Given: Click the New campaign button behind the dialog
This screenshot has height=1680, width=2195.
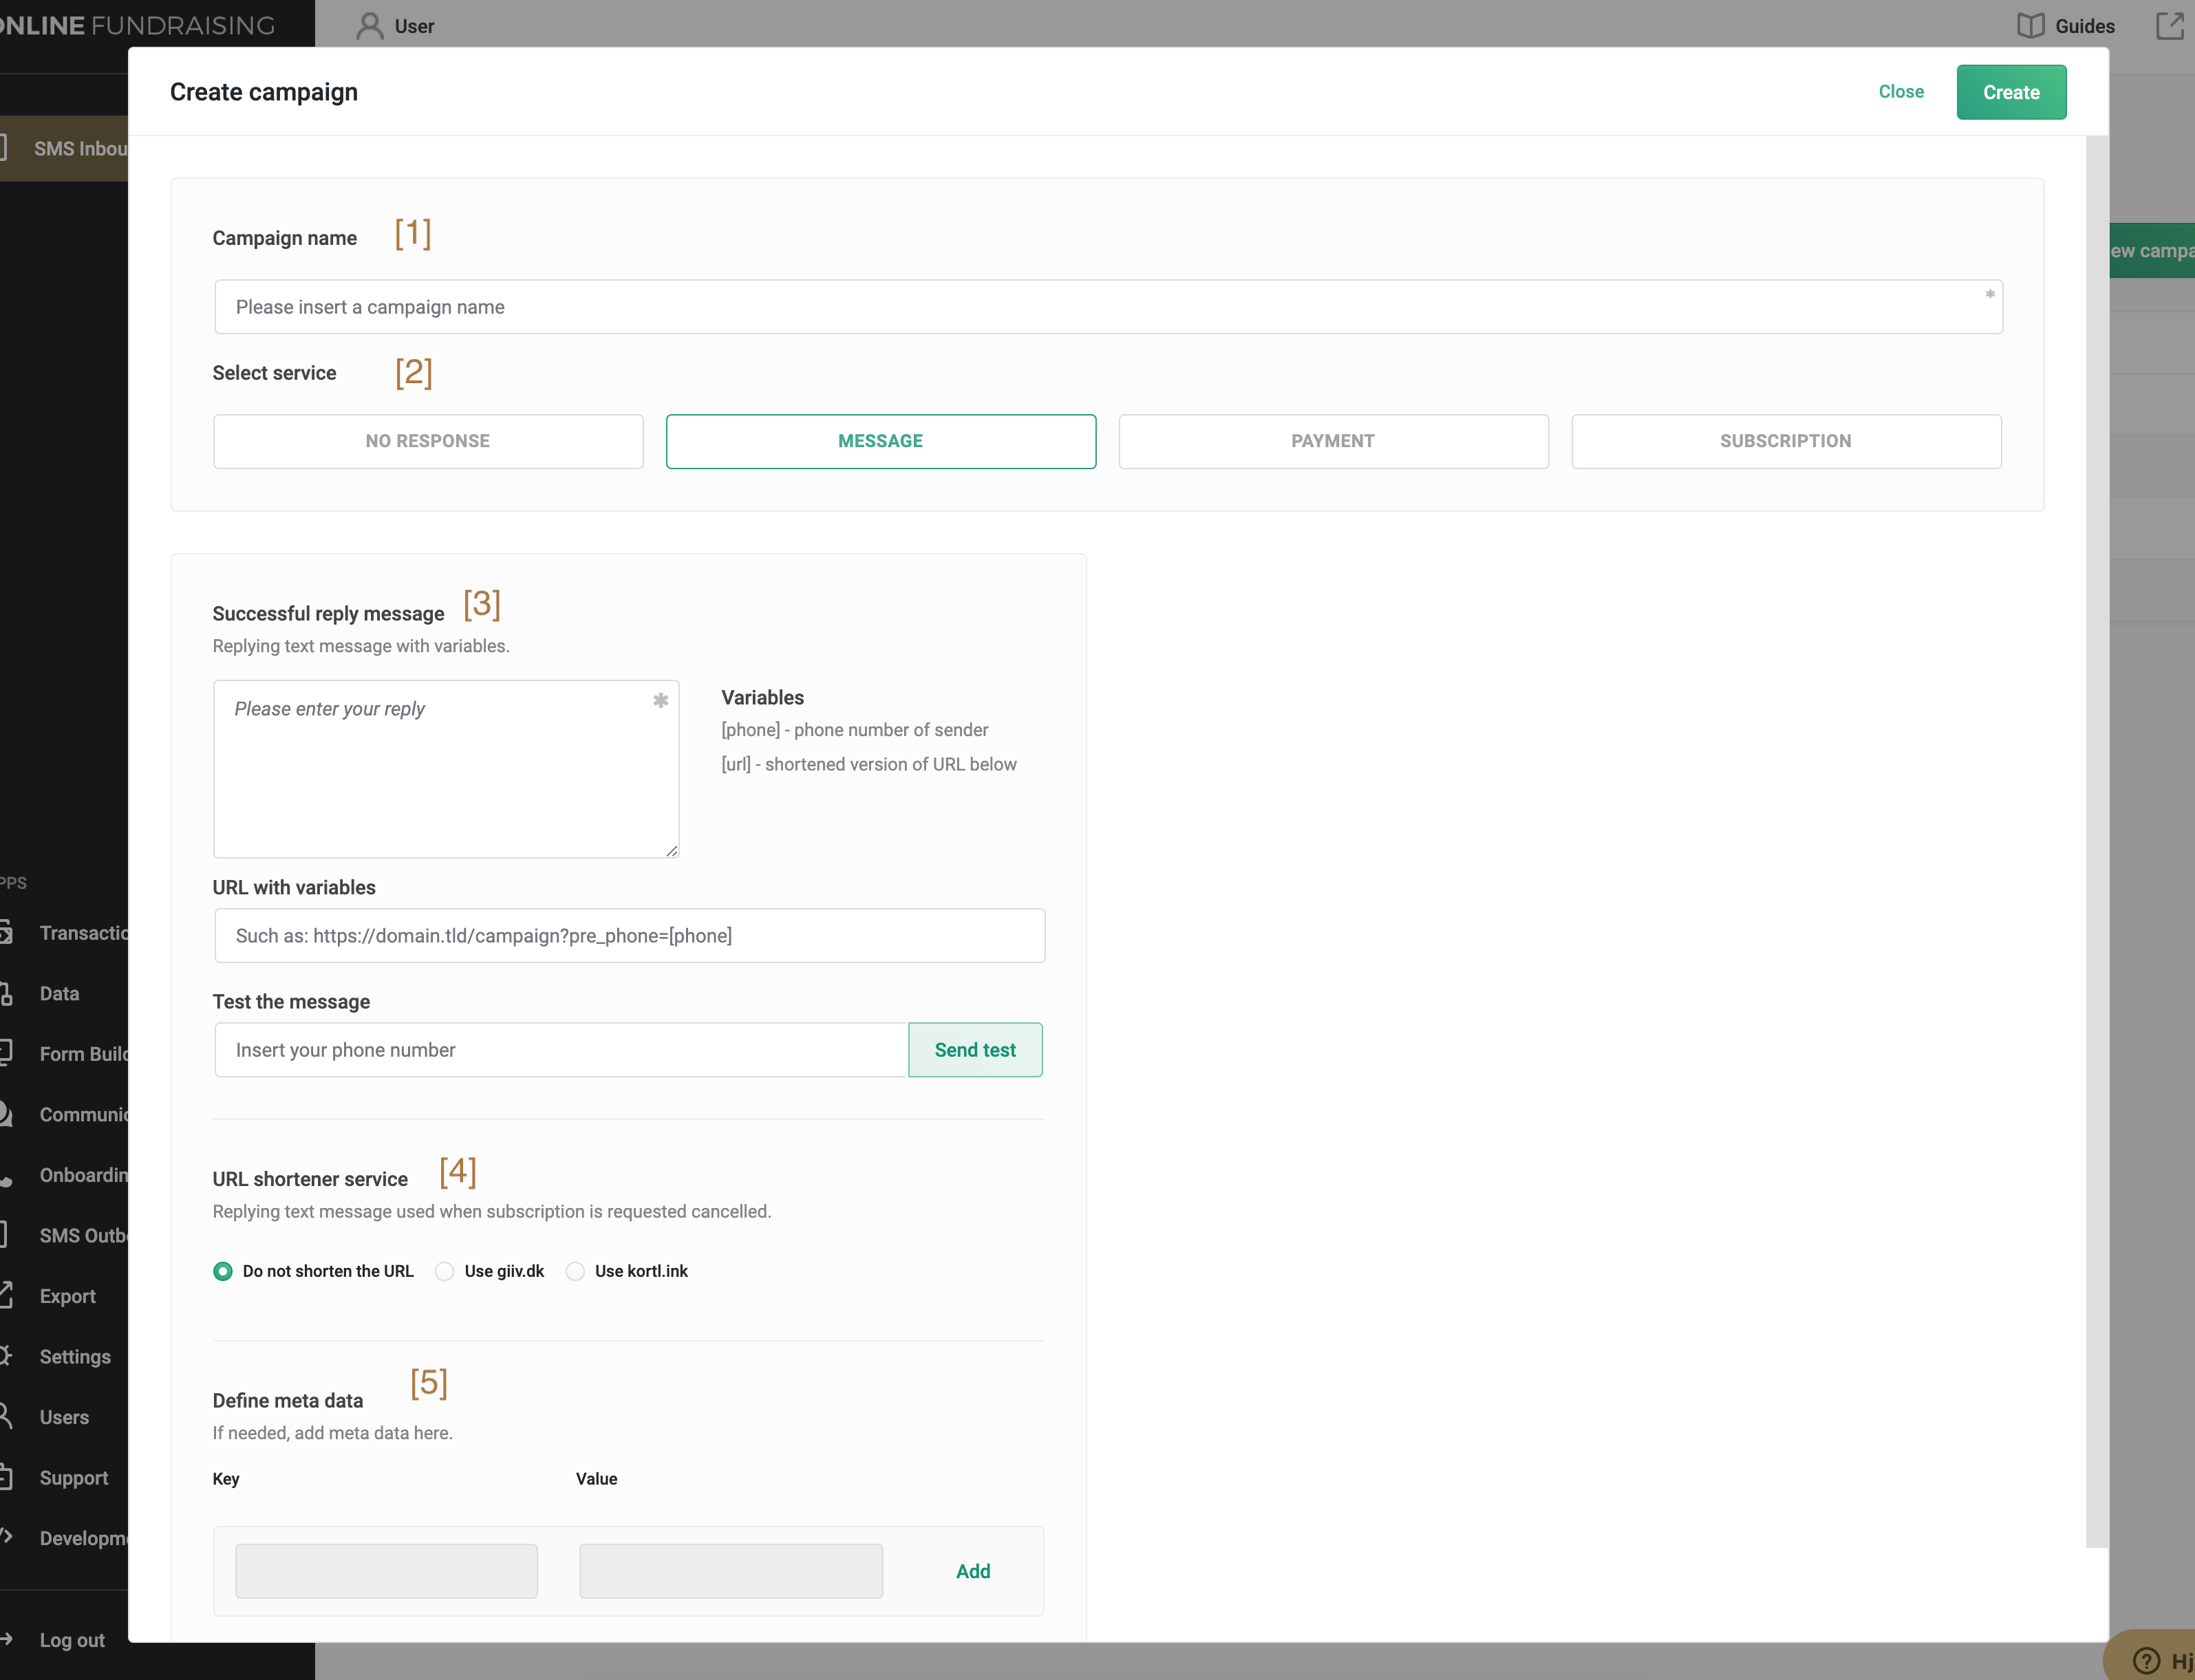Looking at the screenshot, I should coord(2152,251).
